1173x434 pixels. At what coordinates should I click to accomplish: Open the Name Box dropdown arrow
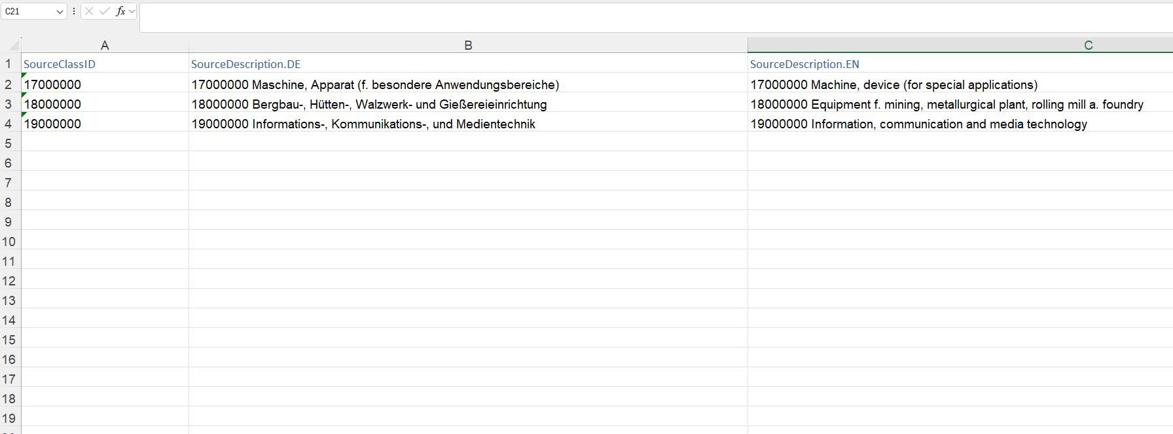[60, 12]
